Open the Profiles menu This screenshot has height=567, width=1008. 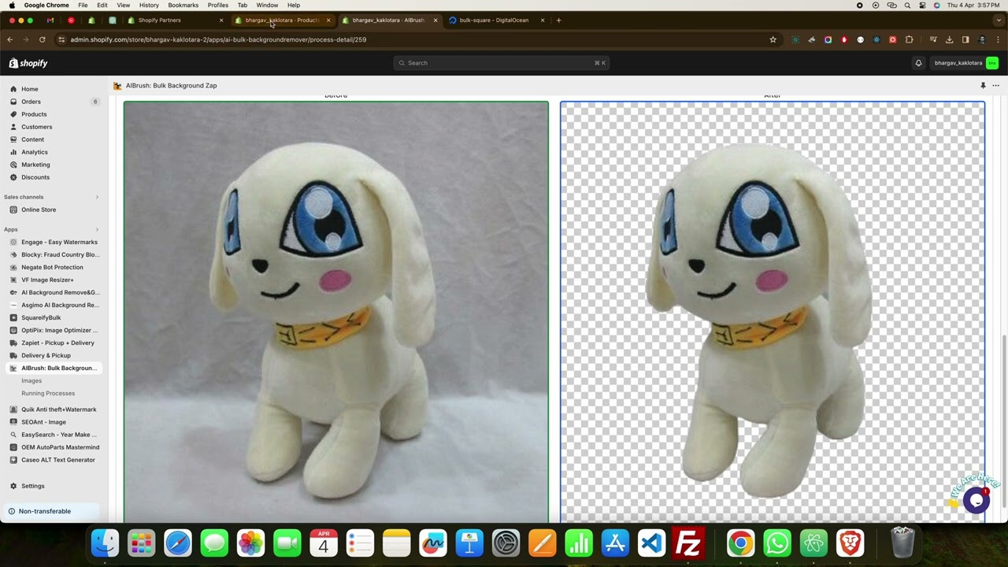pyautogui.click(x=218, y=5)
